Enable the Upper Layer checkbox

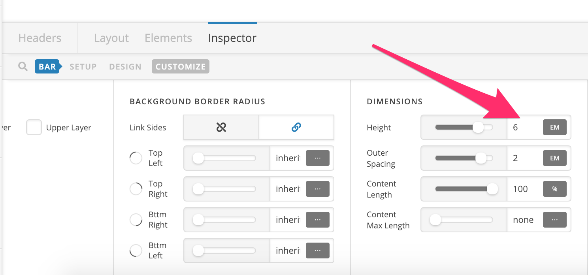pos(34,128)
